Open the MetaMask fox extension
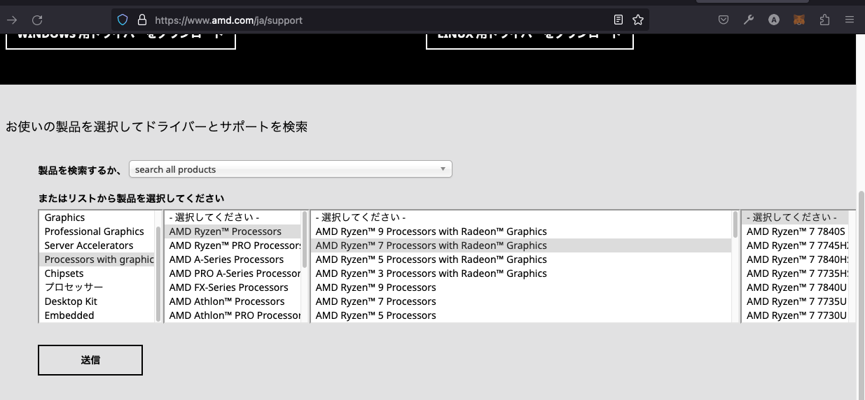Screen dimensions: 865x400 point(798,20)
